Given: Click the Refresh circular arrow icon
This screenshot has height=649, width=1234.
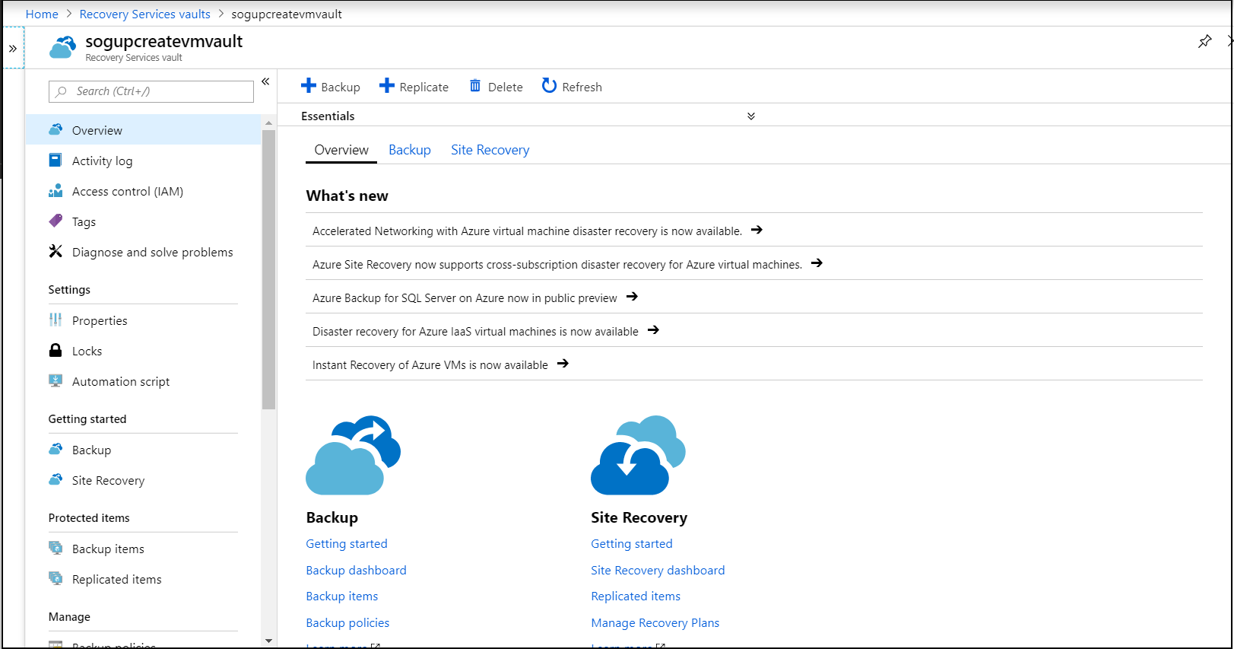Looking at the screenshot, I should pyautogui.click(x=549, y=86).
